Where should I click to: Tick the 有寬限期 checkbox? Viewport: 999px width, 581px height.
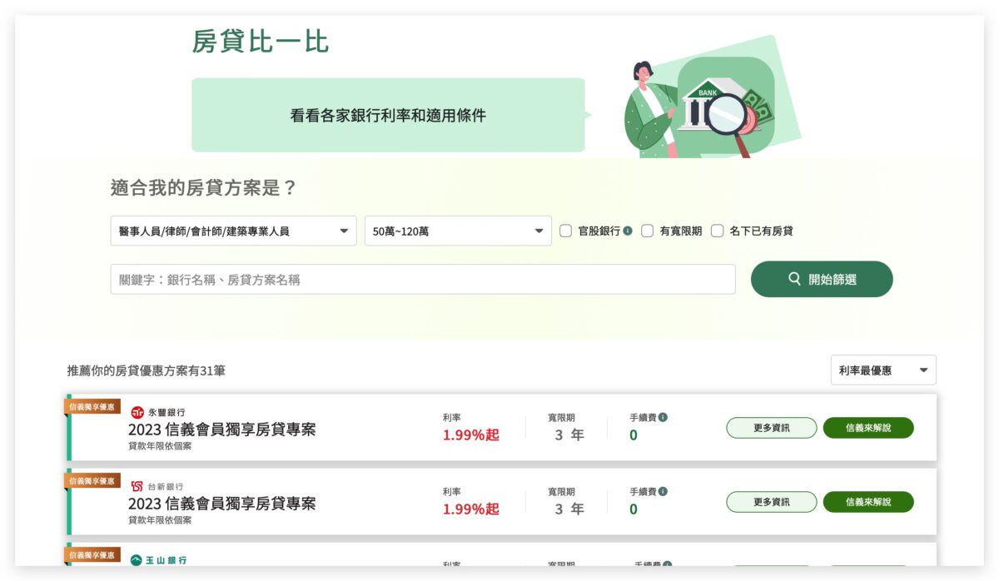(x=647, y=231)
